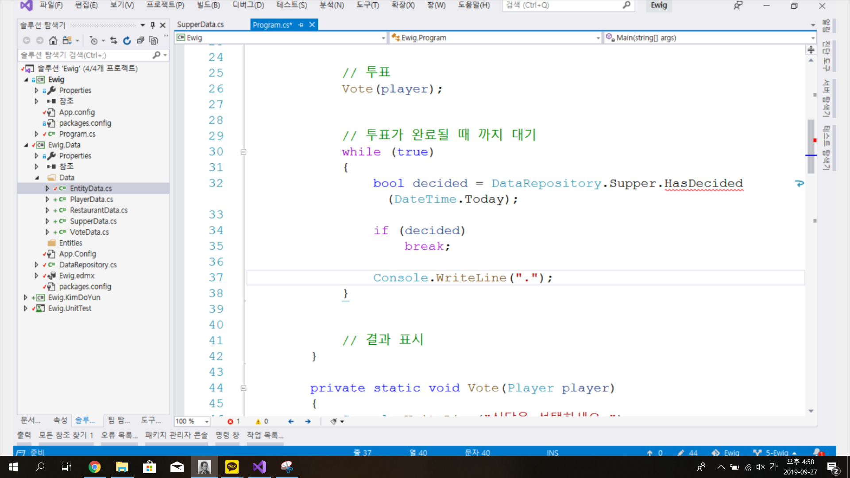Click the pending changes filter clock icon
This screenshot has width=850, height=478.
(x=93, y=41)
